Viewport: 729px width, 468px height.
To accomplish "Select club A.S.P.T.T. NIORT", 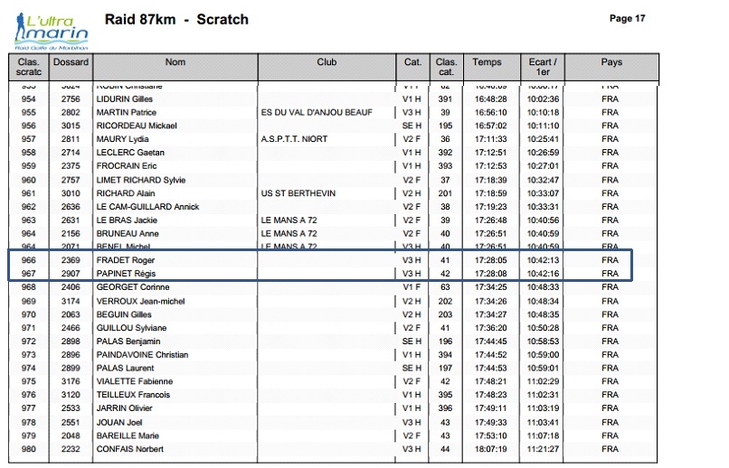I will [x=294, y=139].
